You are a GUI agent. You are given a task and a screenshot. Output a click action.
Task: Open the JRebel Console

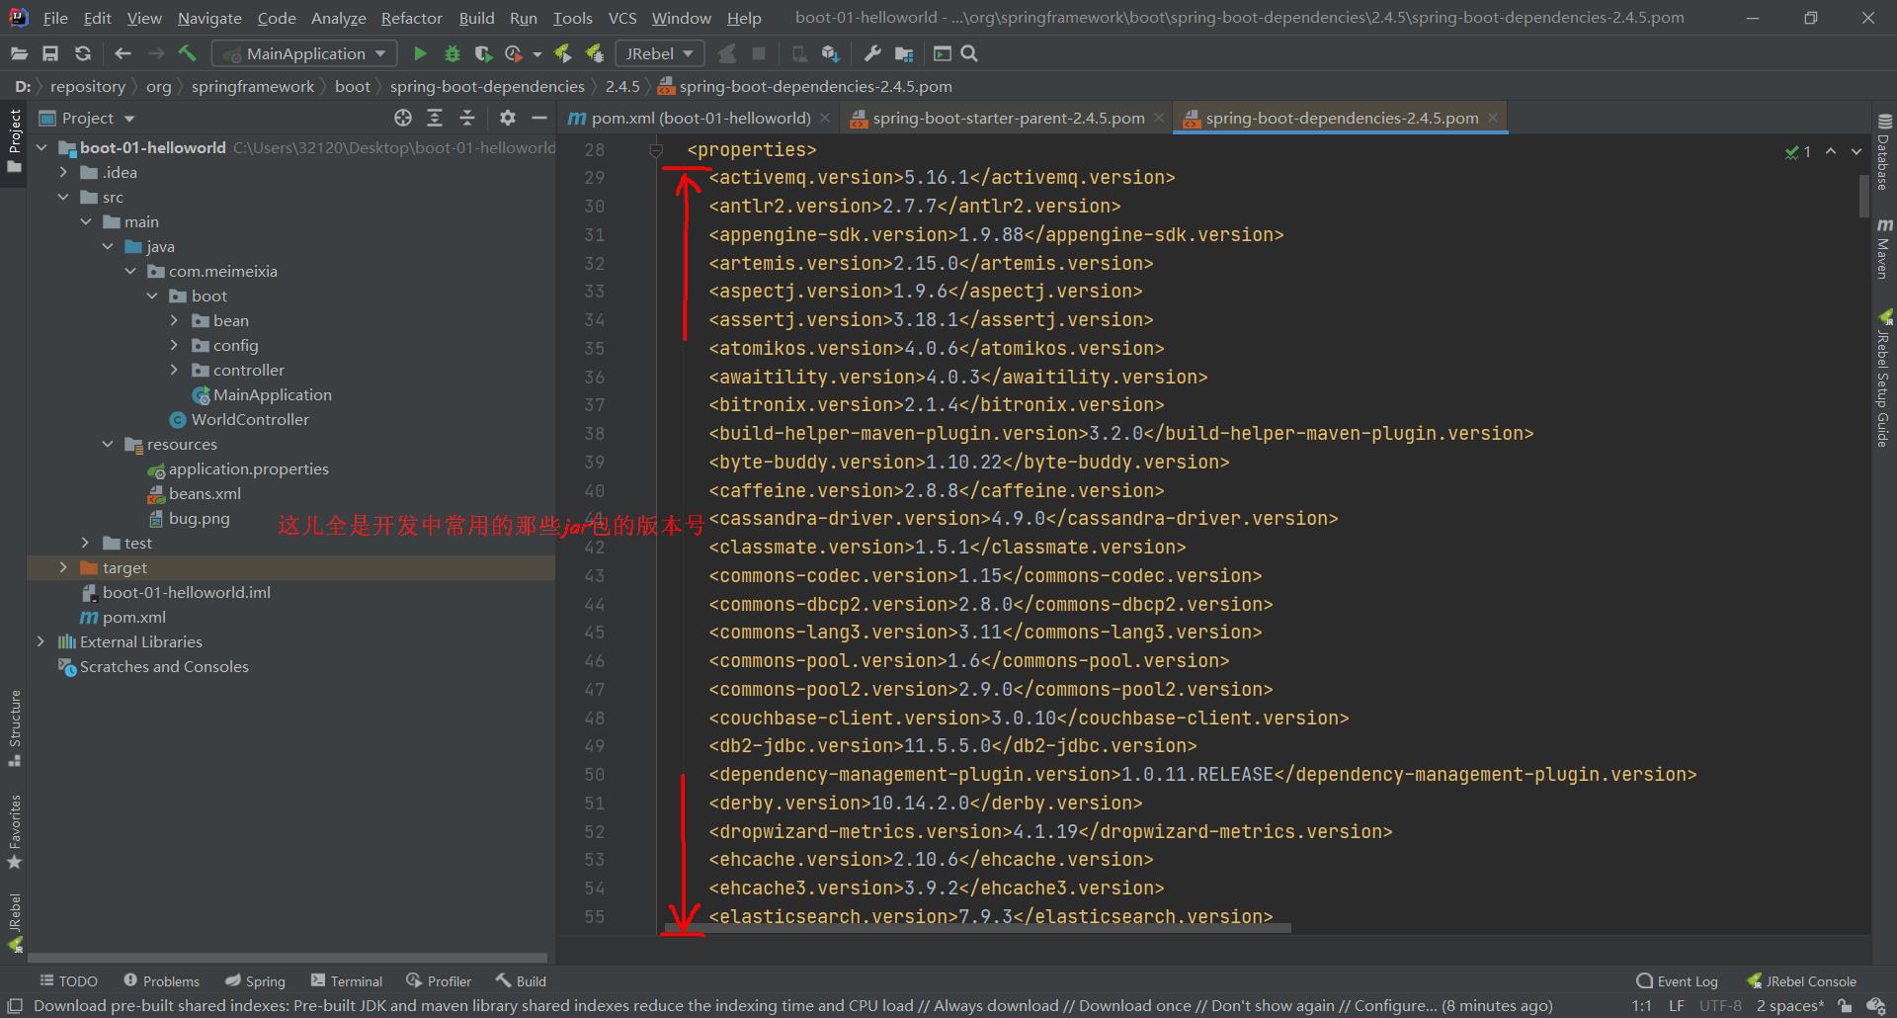[x=1801, y=980]
